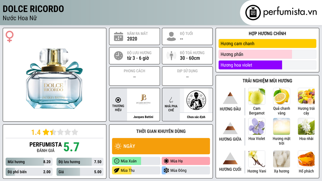
Task: Click the 'từ 3 - 6 giờ' longevity value
Action: click(x=138, y=58)
